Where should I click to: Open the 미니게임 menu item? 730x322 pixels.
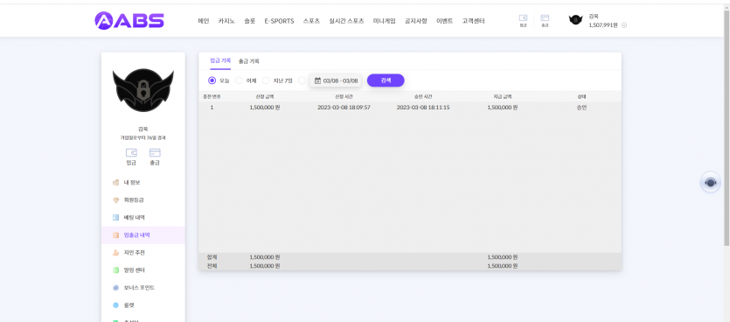click(384, 21)
